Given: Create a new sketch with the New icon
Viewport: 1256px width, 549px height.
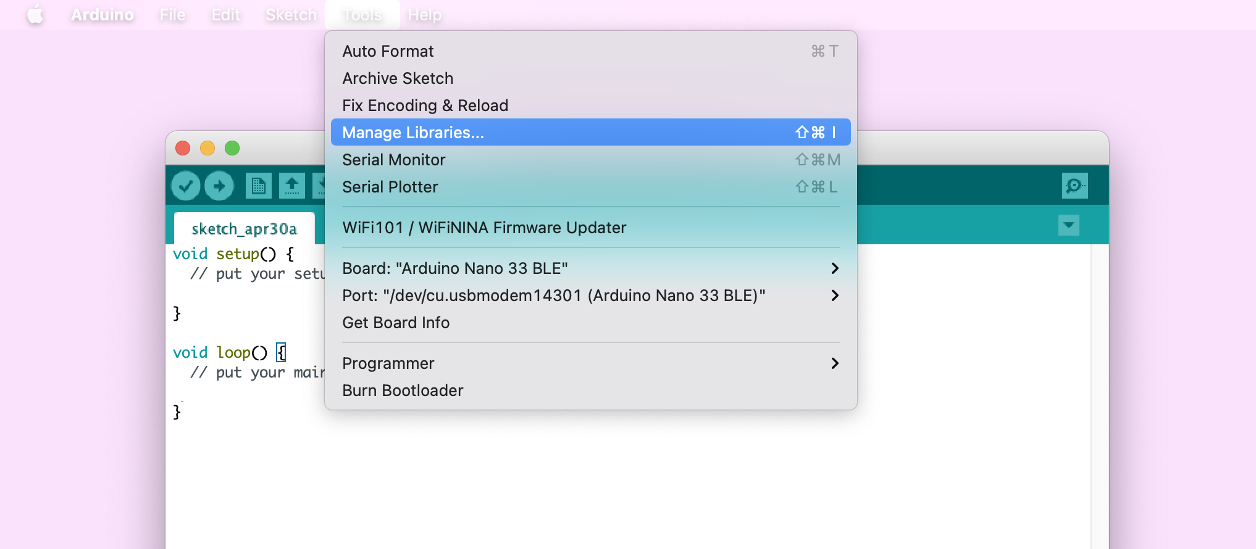Looking at the screenshot, I should click(x=259, y=186).
